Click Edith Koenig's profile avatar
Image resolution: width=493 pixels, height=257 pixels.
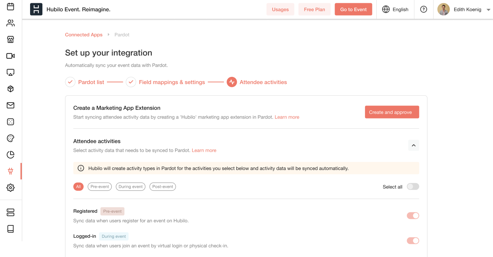point(443,9)
